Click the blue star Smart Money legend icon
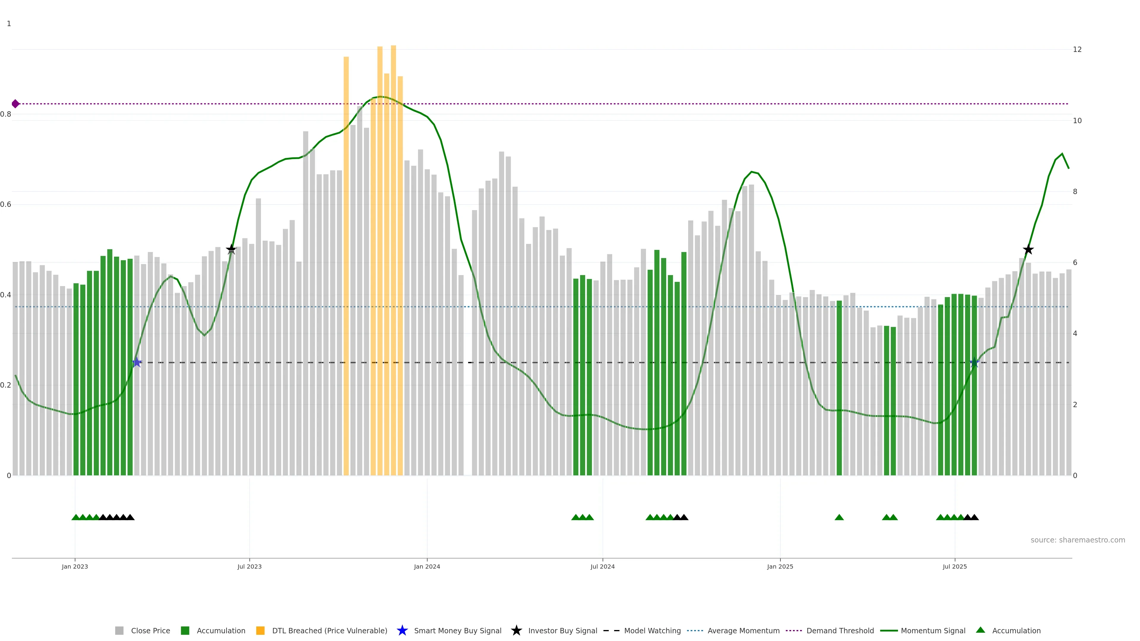Image resolution: width=1140 pixels, height=641 pixels. coord(402,630)
